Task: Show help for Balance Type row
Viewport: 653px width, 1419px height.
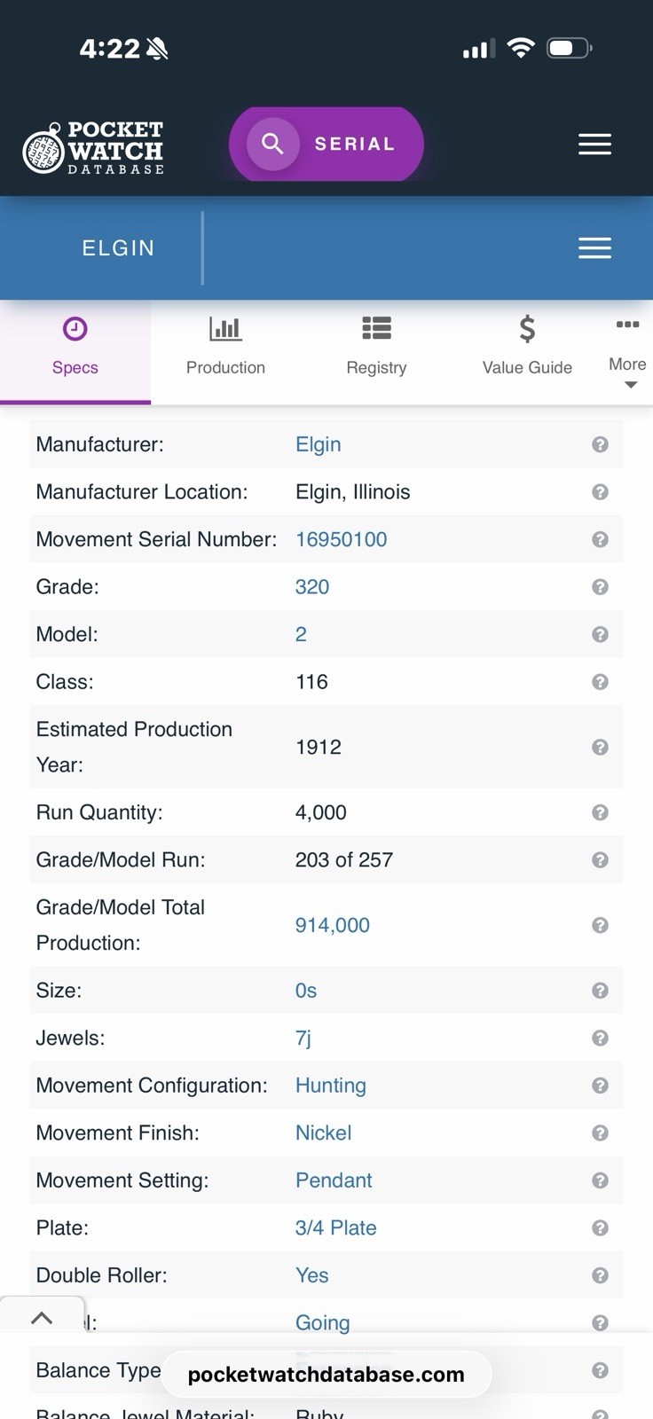Action: coord(600,1370)
